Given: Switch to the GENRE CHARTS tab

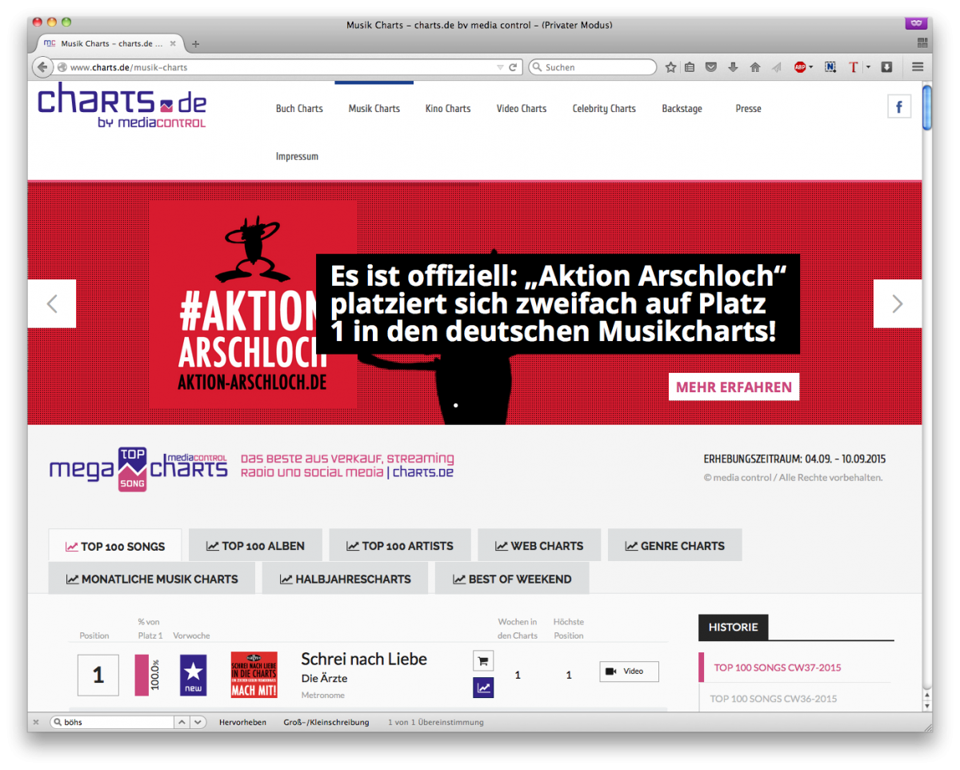Looking at the screenshot, I should pyautogui.click(x=675, y=545).
